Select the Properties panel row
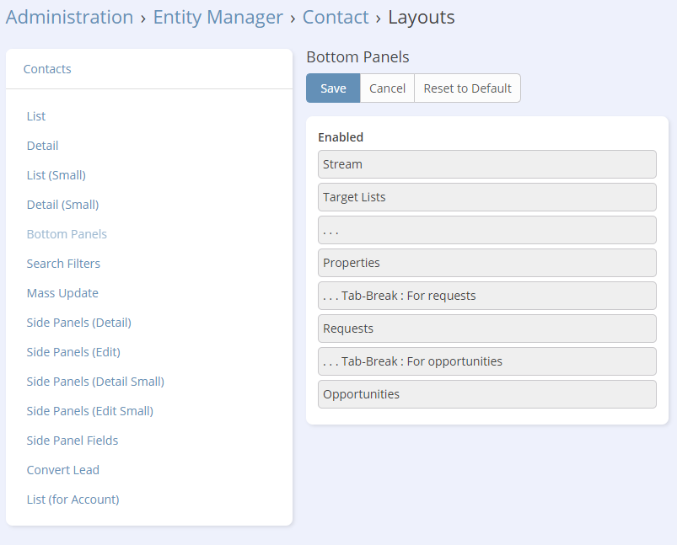 pyautogui.click(x=486, y=263)
